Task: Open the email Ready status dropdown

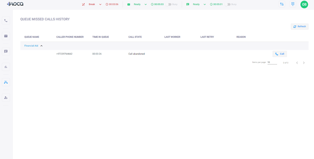Action: (146, 4)
